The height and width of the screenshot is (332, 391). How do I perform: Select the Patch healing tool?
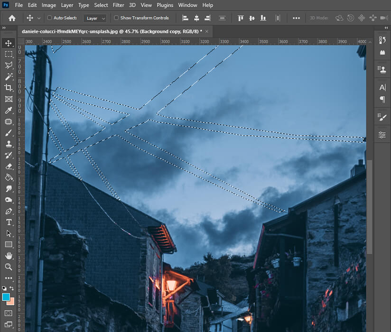coord(9,121)
